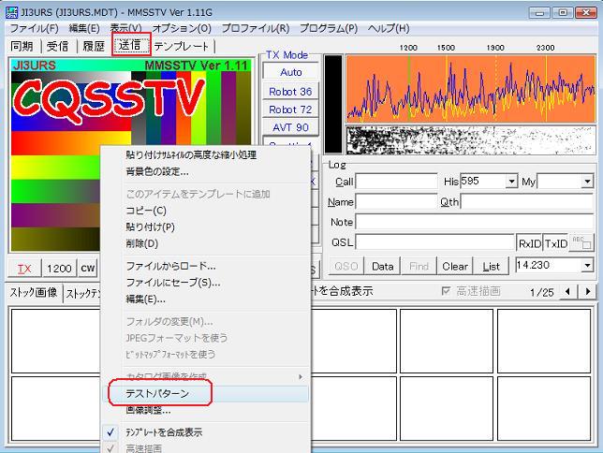603x453 pixels.
Task: Click the waterfall display
Action: (471, 140)
